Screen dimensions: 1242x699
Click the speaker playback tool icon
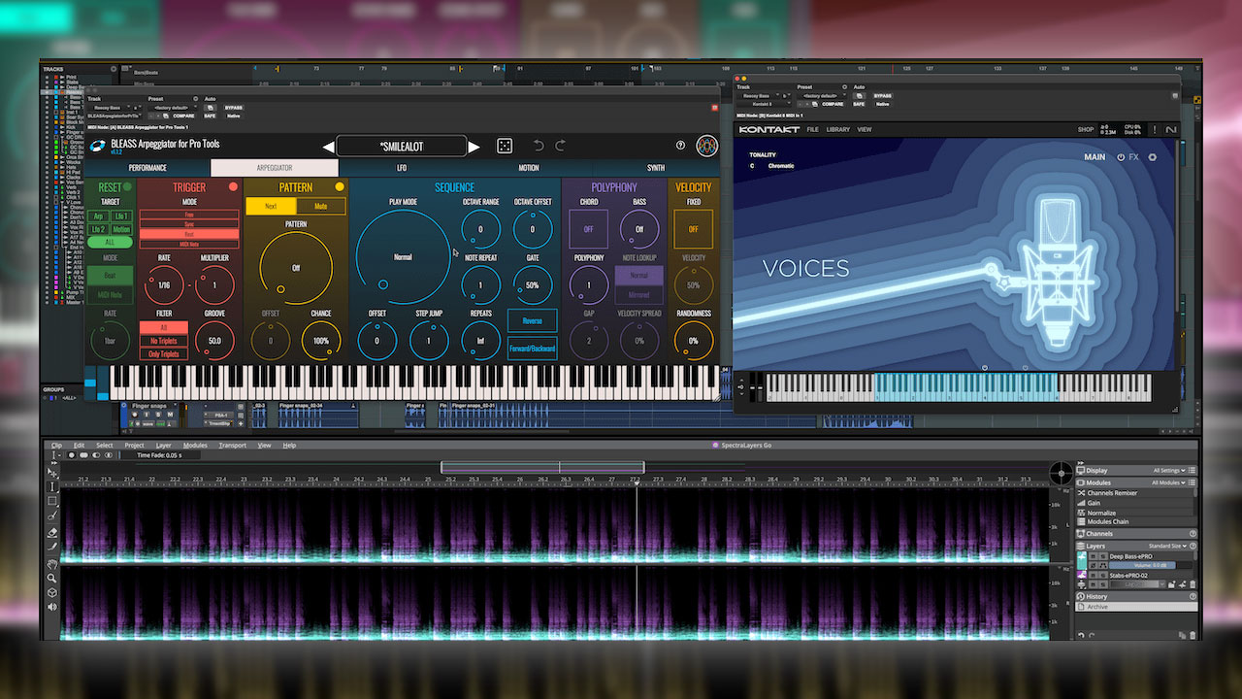(x=52, y=607)
